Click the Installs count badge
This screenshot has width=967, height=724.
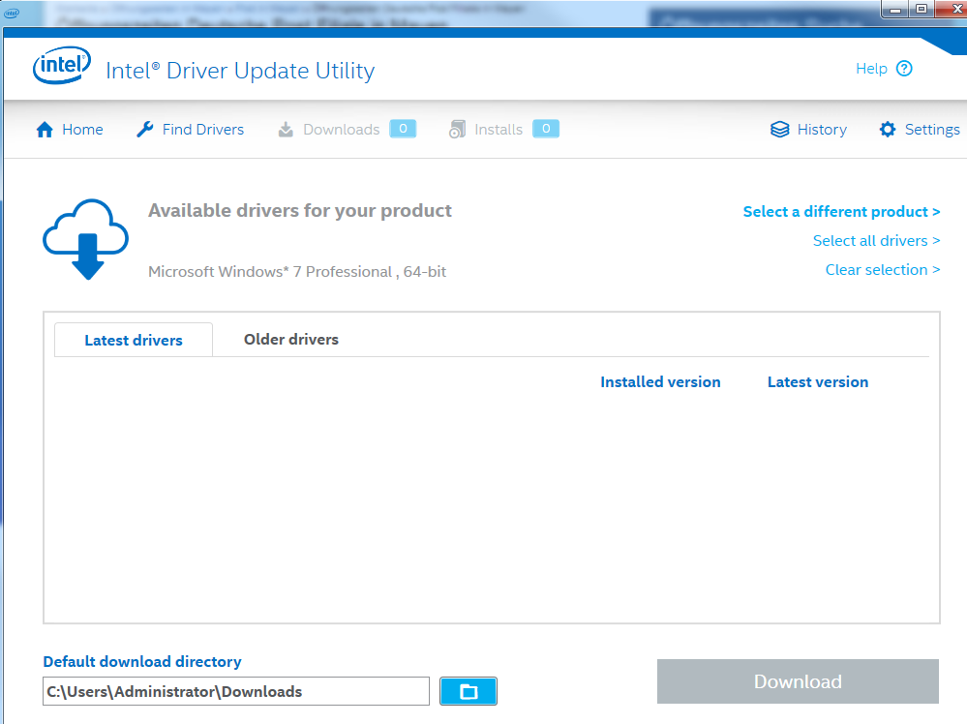click(546, 129)
